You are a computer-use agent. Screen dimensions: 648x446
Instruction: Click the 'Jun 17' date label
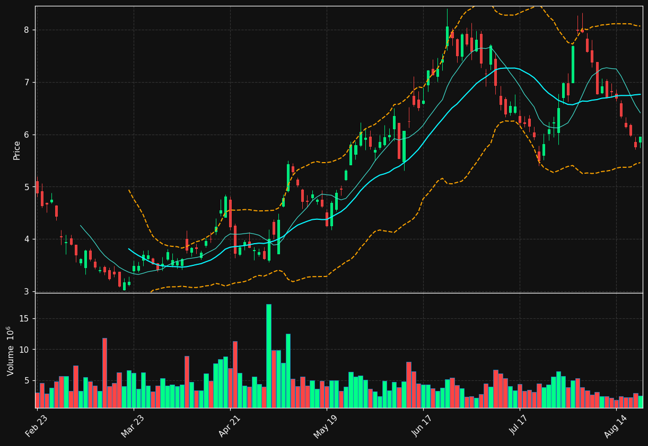[x=422, y=426]
